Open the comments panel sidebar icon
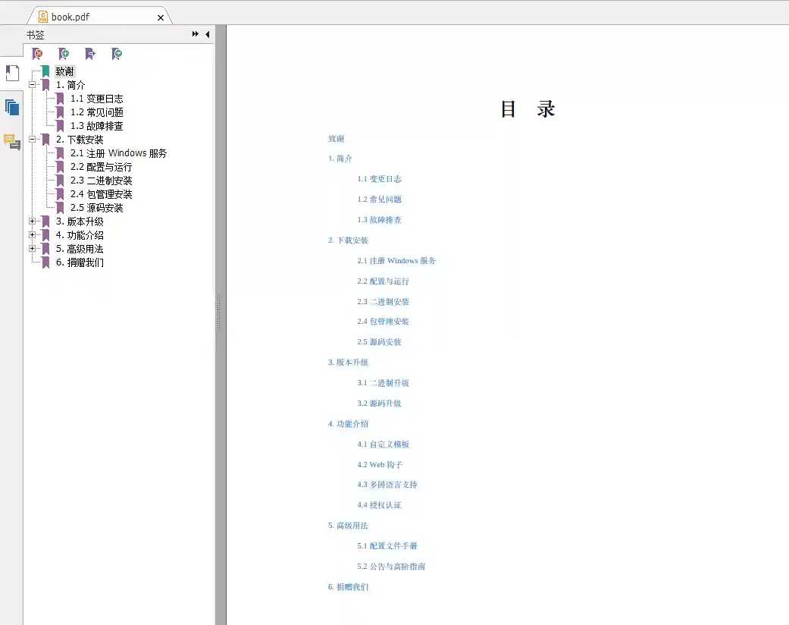Image resolution: width=789 pixels, height=625 pixels. click(12, 142)
